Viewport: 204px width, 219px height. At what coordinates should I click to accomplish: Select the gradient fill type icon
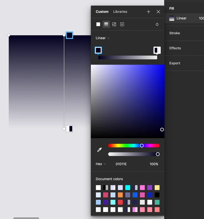[106, 24]
